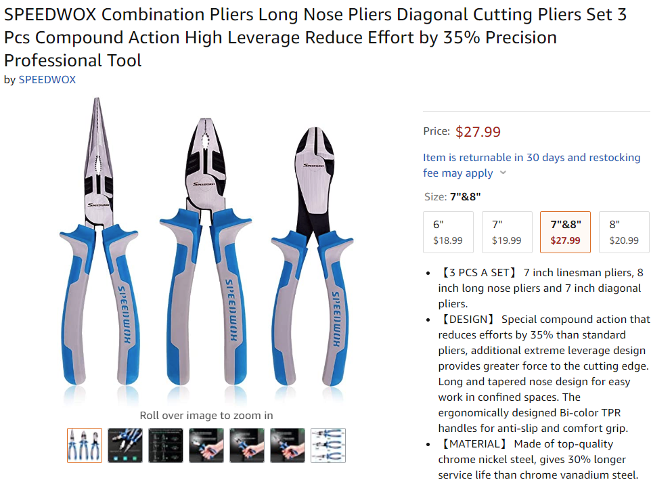Open the second thumbnail with feature icons
The width and height of the screenshot is (672, 480).
[125, 445]
